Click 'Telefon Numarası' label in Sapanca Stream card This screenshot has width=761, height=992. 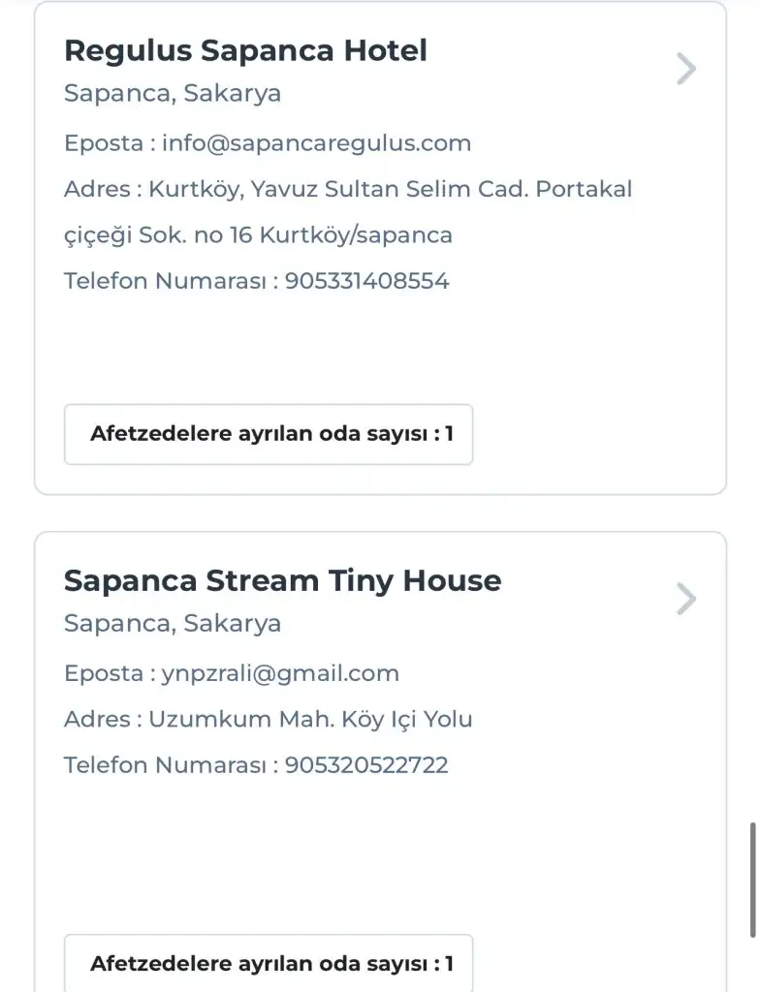tap(164, 765)
